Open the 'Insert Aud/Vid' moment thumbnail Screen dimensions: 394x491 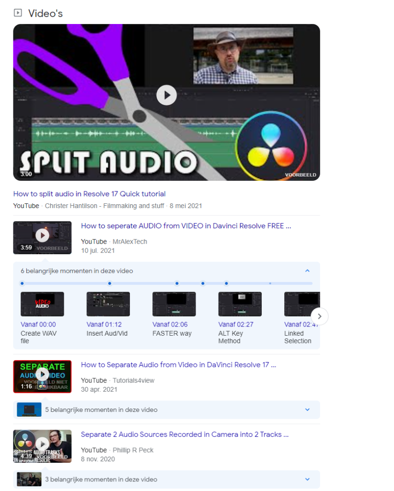tap(108, 304)
